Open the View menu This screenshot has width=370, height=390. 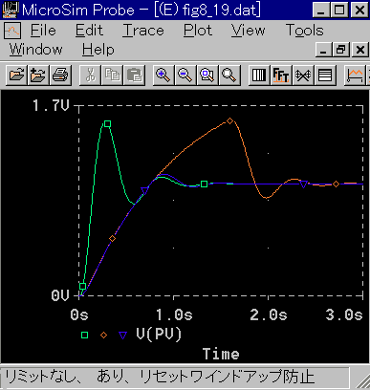click(x=248, y=31)
